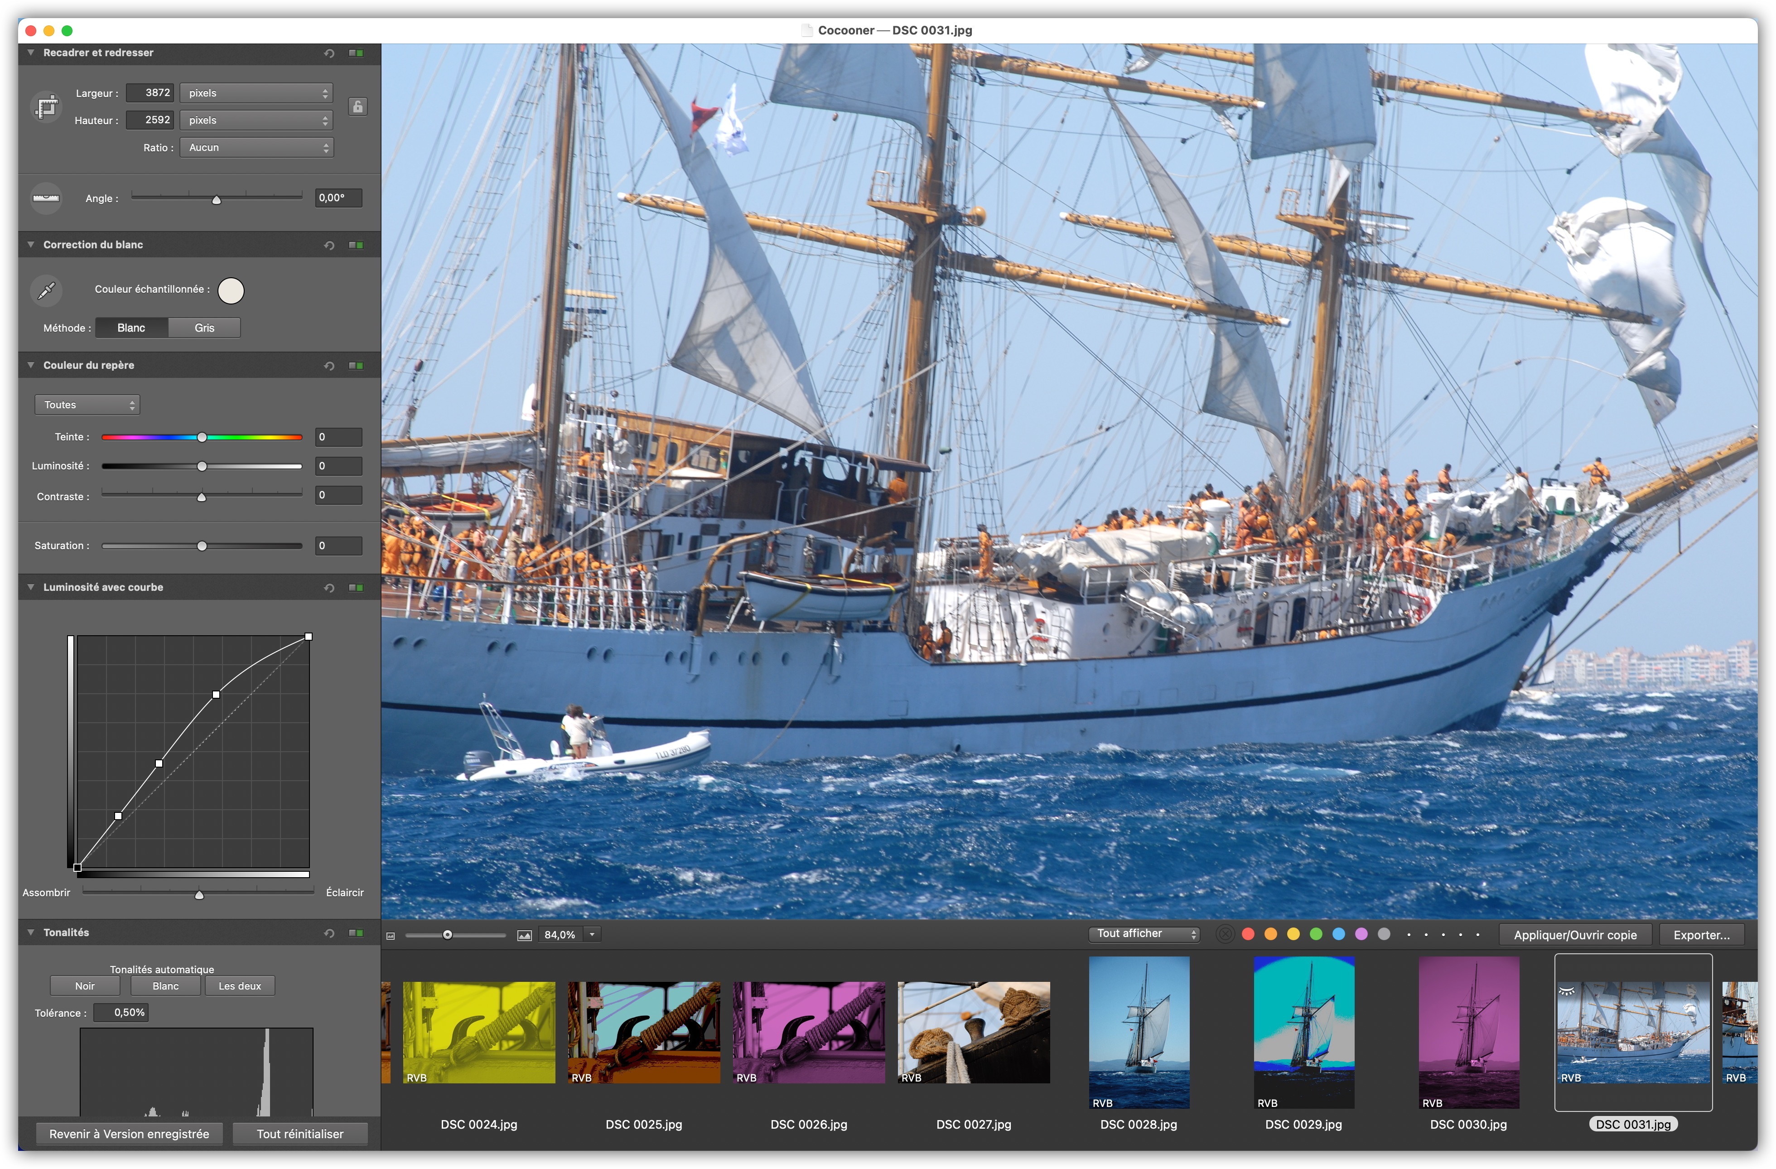Click the Largeur input field 3872
The width and height of the screenshot is (1776, 1169).
pos(150,93)
